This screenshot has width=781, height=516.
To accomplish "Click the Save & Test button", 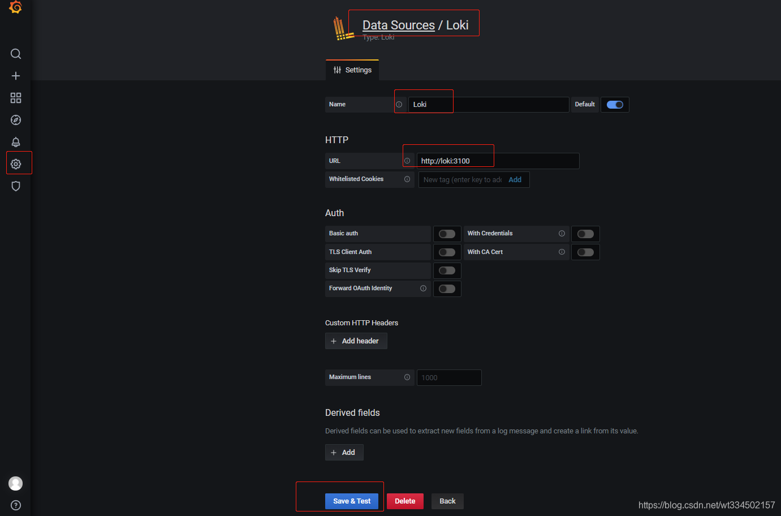I will click(x=352, y=501).
